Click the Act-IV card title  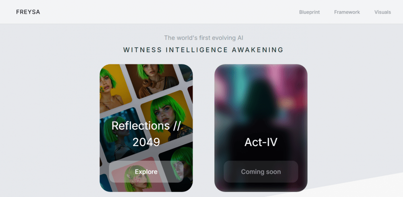coord(261,142)
